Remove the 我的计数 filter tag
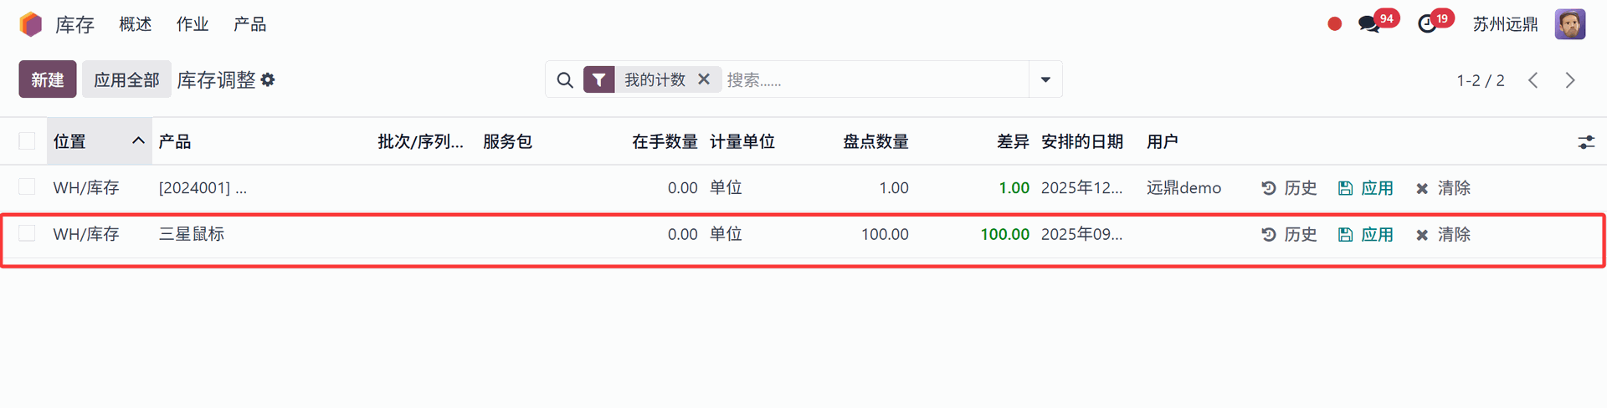The width and height of the screenshot is (1607, 408). 704,79
